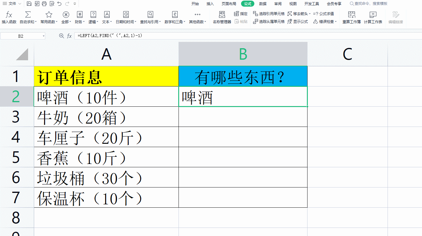Select column B header
422x236 pixels.
pos(243,54)
